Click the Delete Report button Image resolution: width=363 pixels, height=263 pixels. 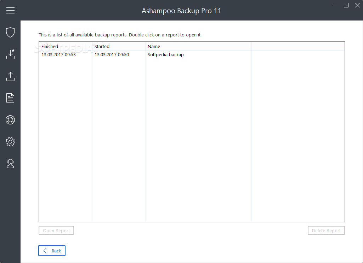point(326,230)
